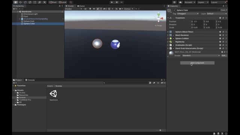Open Sphere Collider kebab menu

(x=226, y=38)
